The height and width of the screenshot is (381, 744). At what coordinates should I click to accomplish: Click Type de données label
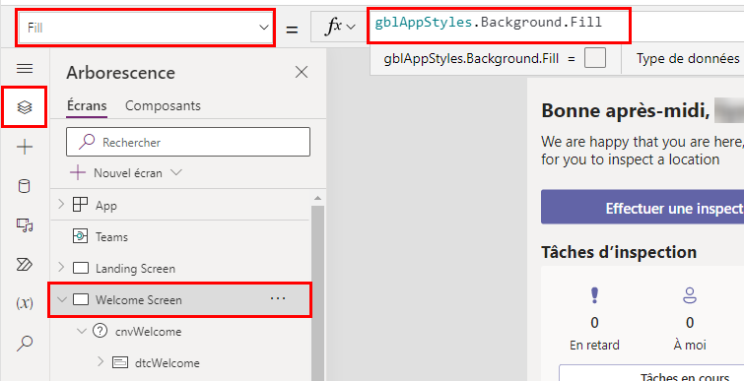click(688, 59)
